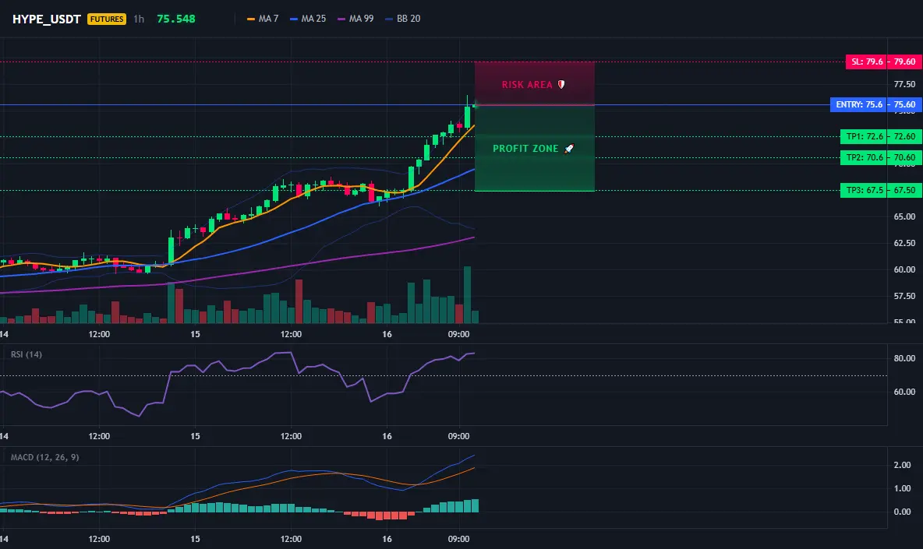Toggle the MA 7 legend entry
This screenshot has width=923, height=549.
coord(263,19)
